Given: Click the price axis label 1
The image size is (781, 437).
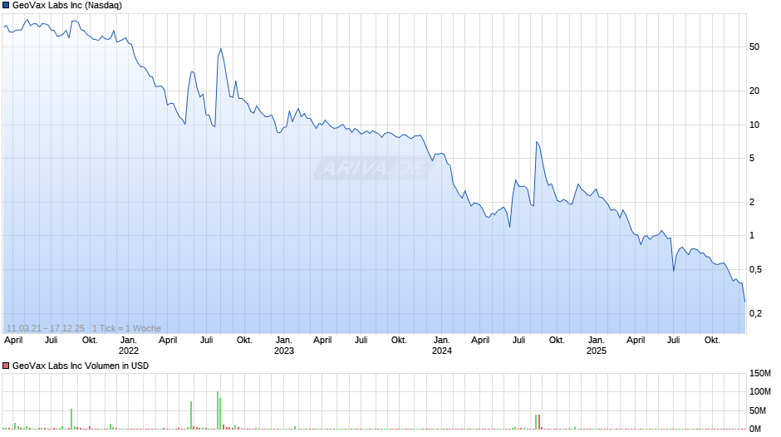Looking at the screenshot, I should click(x=752, y=236).
